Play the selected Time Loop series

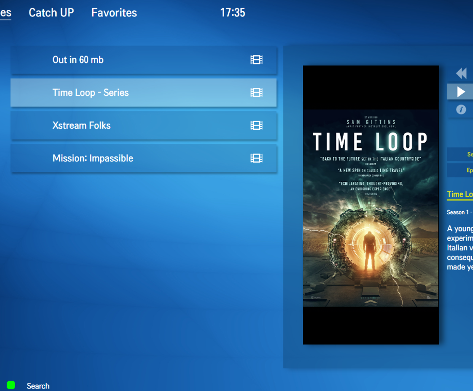coord(460,91)
